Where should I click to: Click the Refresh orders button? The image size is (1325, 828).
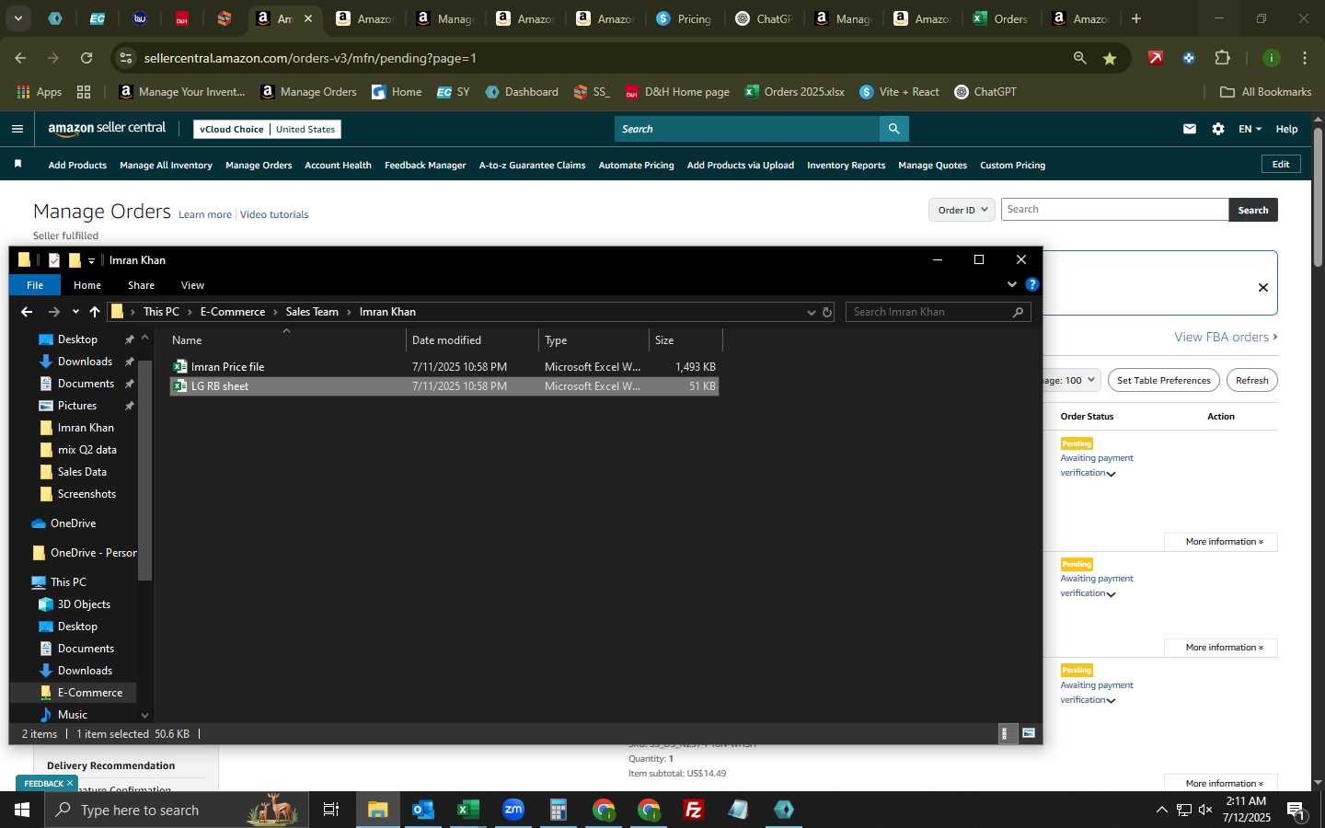pos(1251,380)
